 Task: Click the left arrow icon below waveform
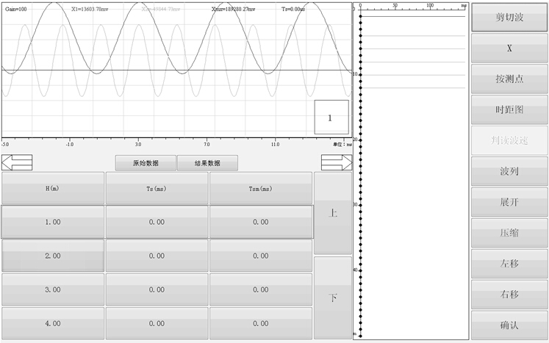[17, 162]
